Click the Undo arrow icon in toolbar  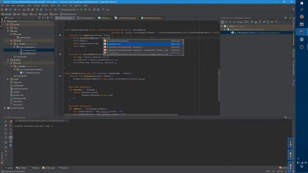coord(15,10)
